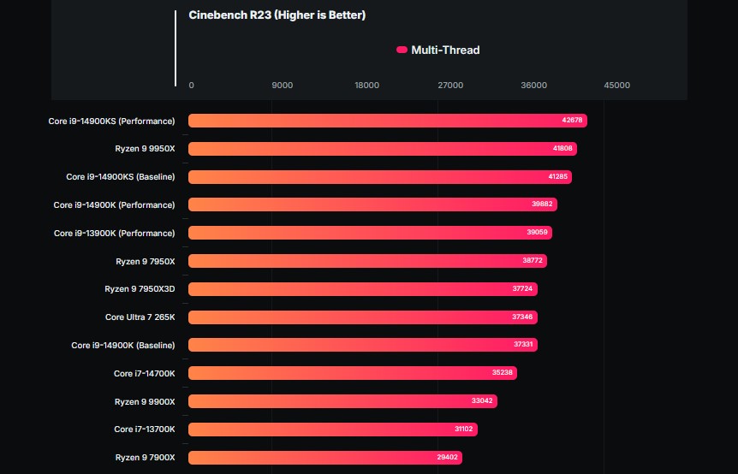The width and height of the screenshot is (738, 474).
Task: Select the Ryzen 9 7900X bar
Action: [x=325, y=458]
